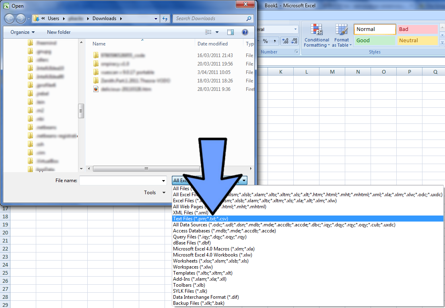
Task: Apply Percent Style in Number group
Action: (266, 41)
